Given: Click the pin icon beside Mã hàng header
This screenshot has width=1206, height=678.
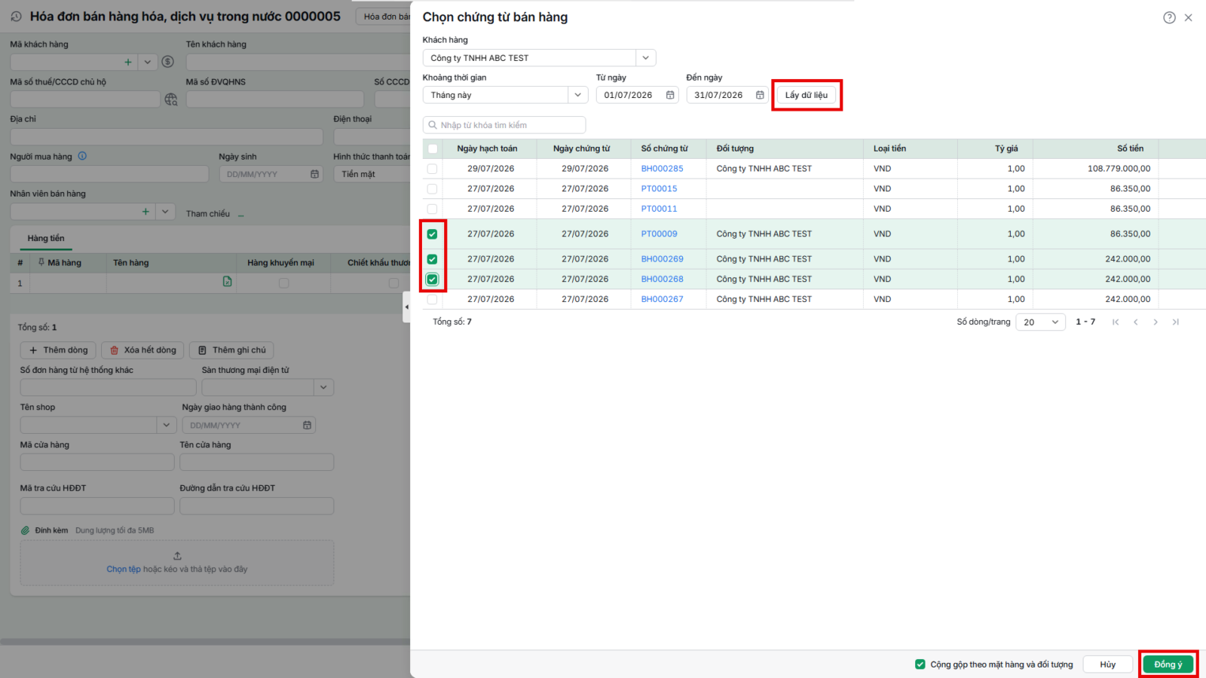Looking at the screenshot, I should coord(41,262).
